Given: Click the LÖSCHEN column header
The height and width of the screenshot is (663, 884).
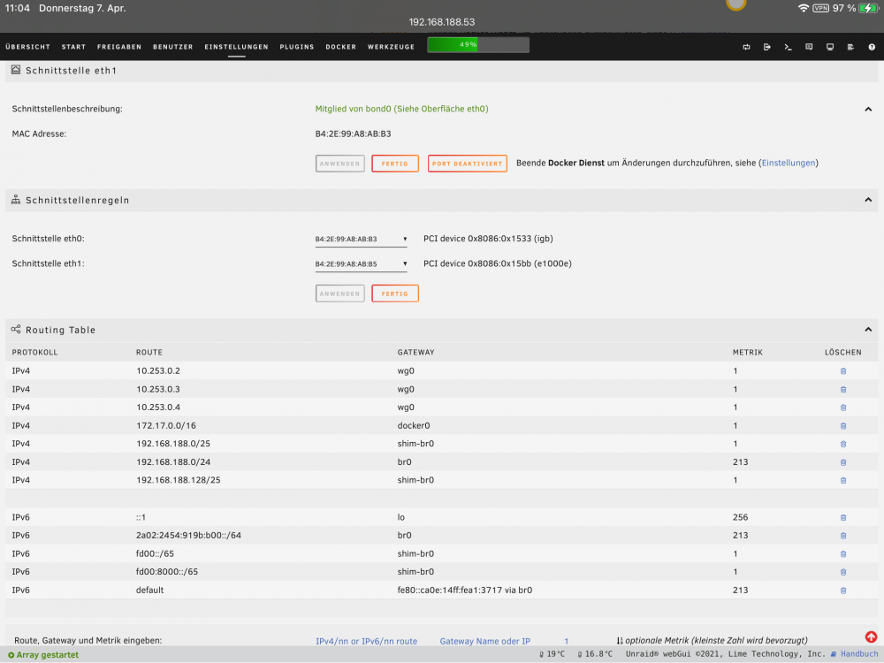Looking at the screenshot, I should point(842,353).
